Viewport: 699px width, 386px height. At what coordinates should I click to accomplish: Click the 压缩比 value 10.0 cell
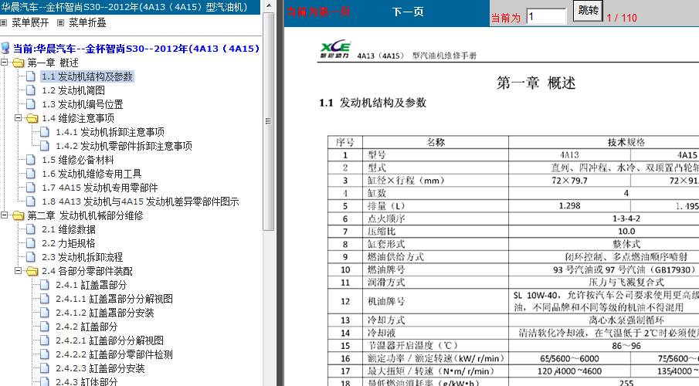tap(626, 232)
